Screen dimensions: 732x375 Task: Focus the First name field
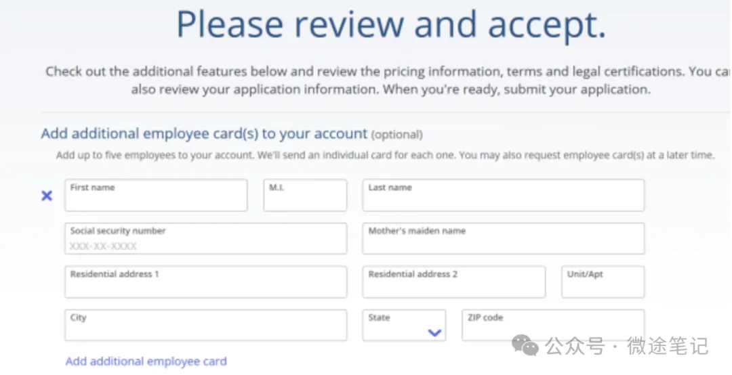(x=156, y=195)
